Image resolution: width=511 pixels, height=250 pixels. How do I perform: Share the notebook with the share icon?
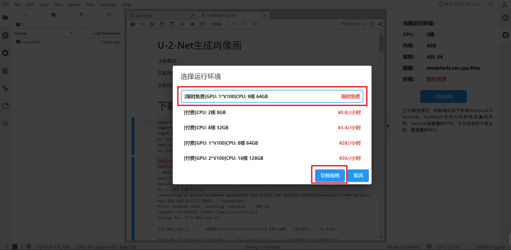pyautogui.click(x=381, y=24)
